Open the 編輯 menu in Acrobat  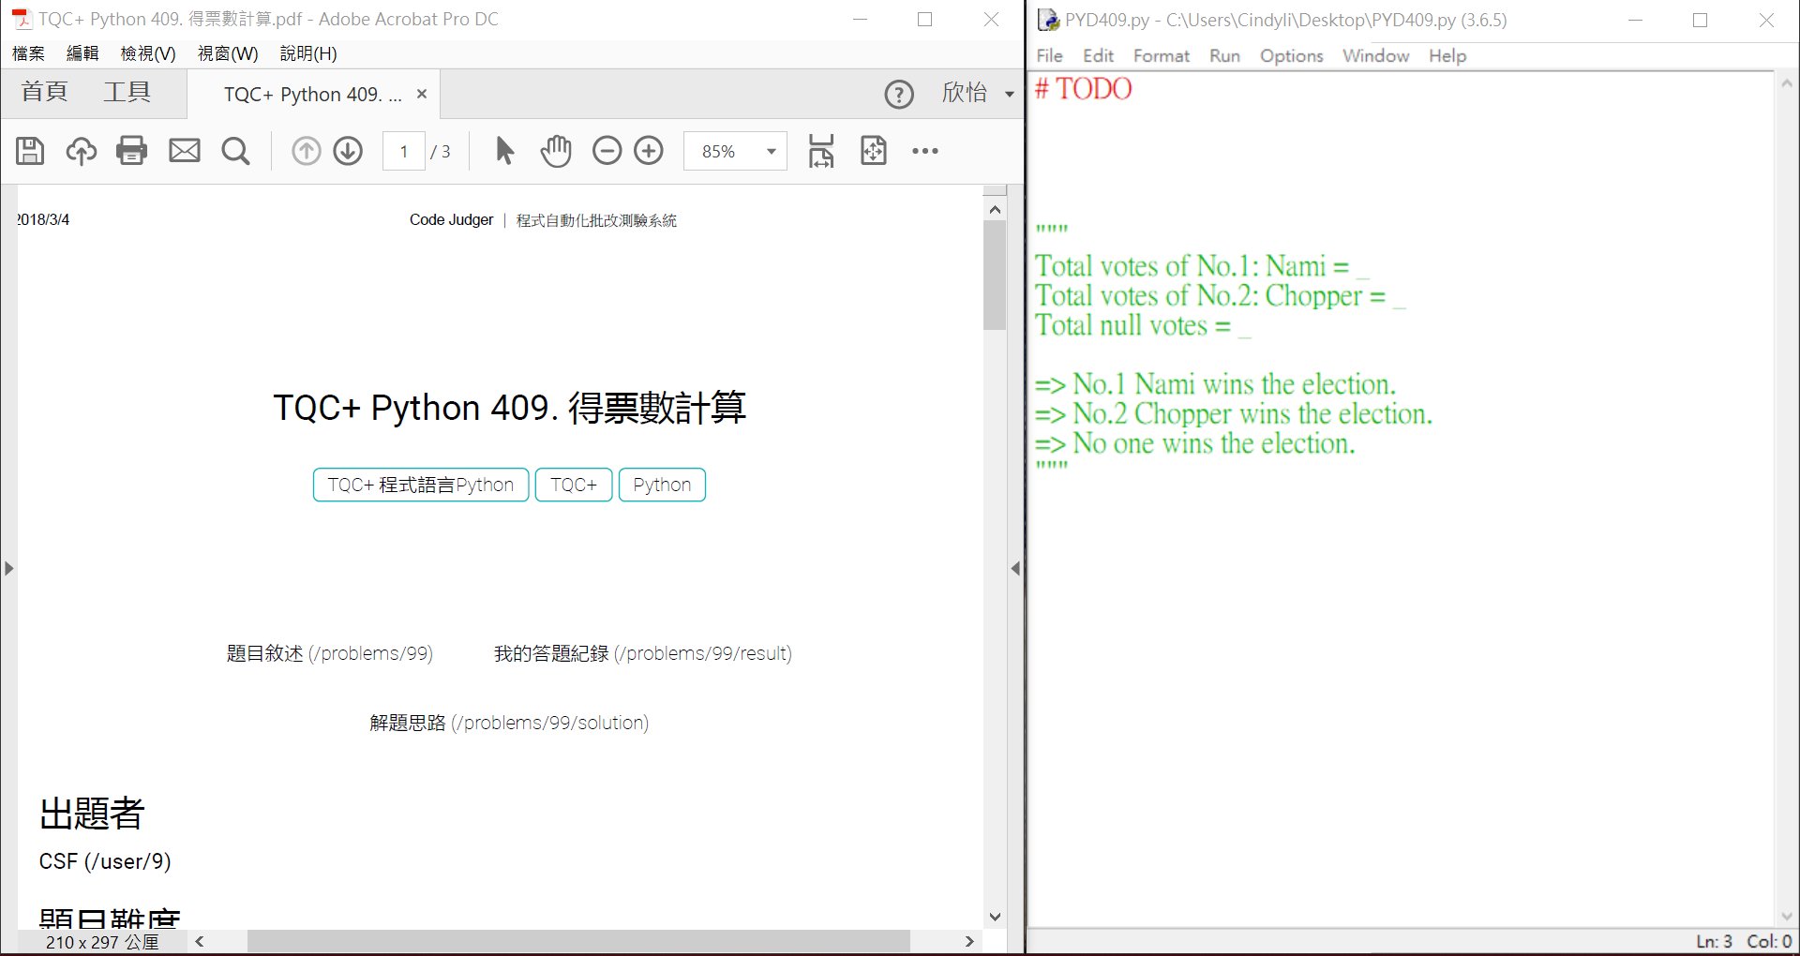[82, 53]
